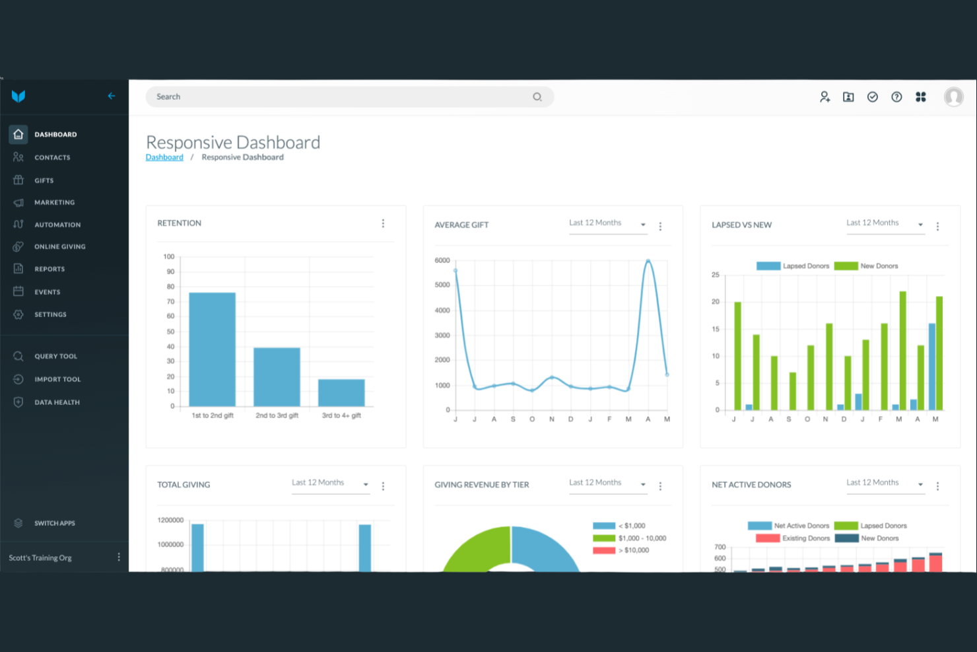Toggle the Lapsed Donors legend in Lapsed vs New
This screenshot has height=652, width=977.
793,266
